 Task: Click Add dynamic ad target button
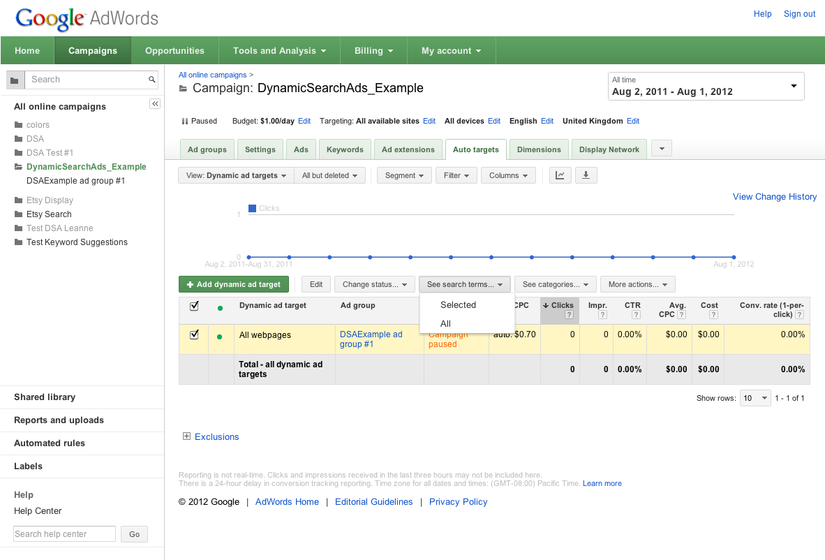(x=234, y=284)
